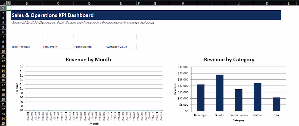Select the Total Revenue label cell

click(x=27, y=47)
